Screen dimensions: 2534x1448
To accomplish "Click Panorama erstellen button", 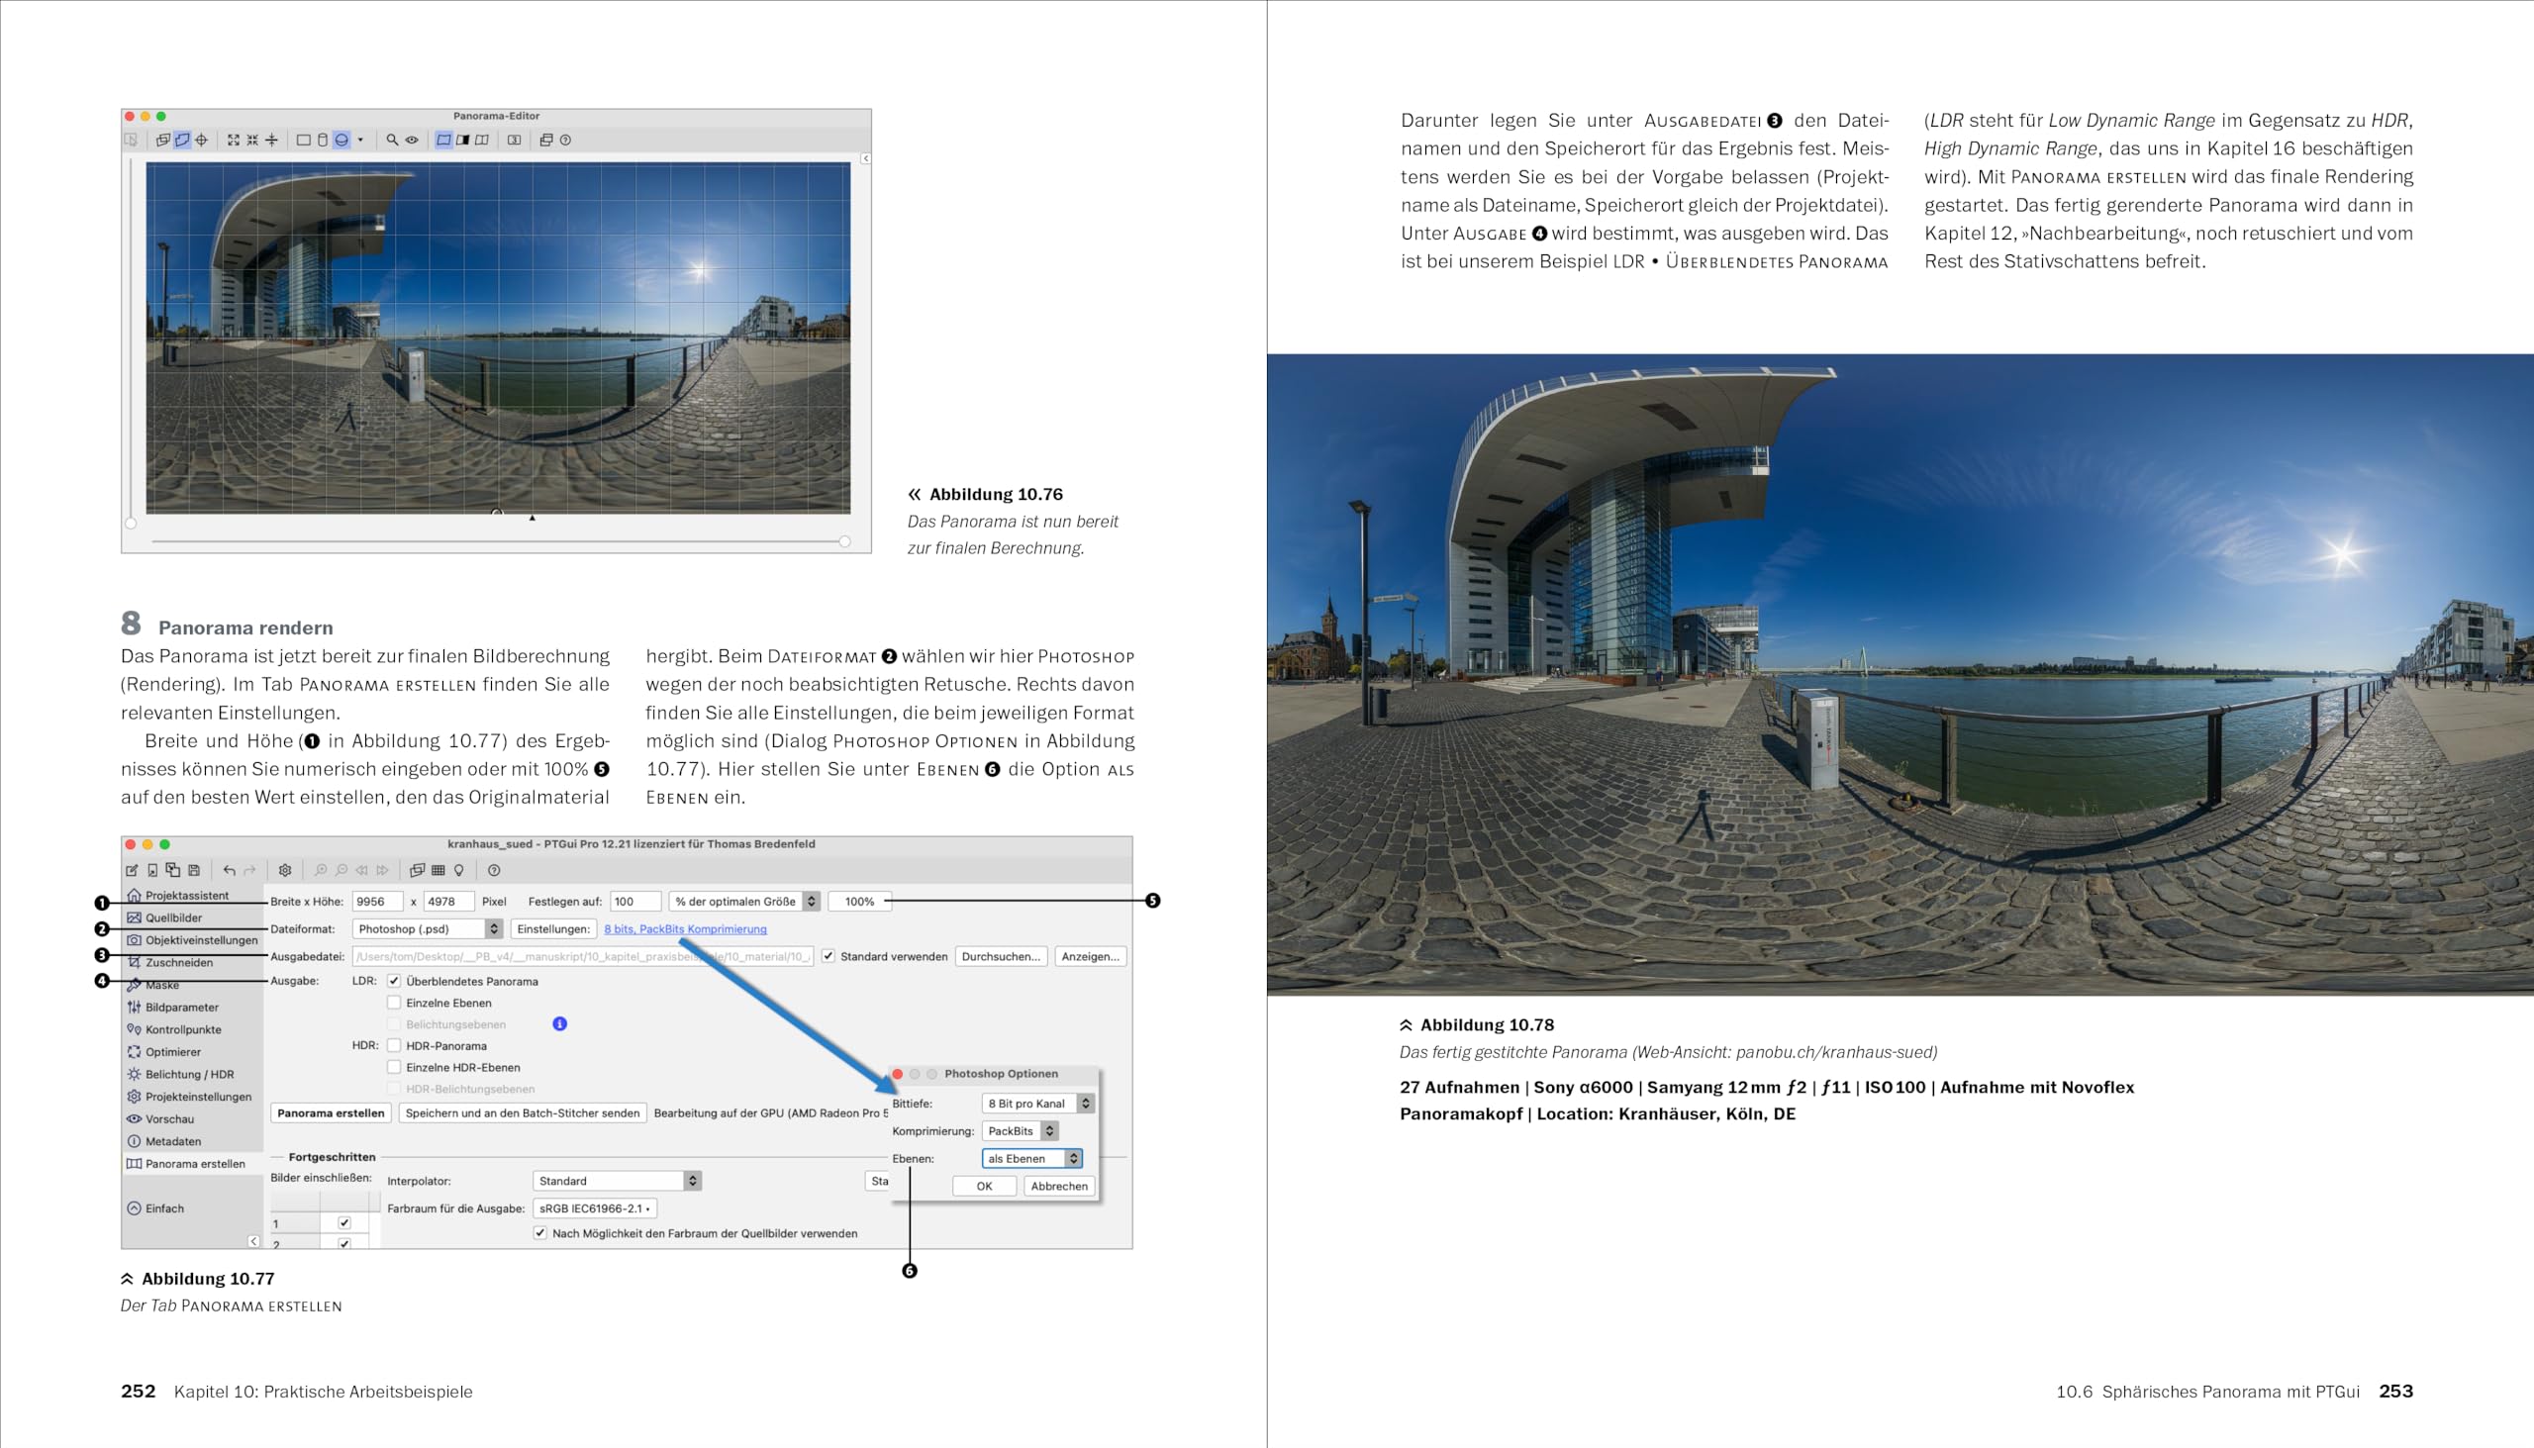I will tap(331, 1112).
